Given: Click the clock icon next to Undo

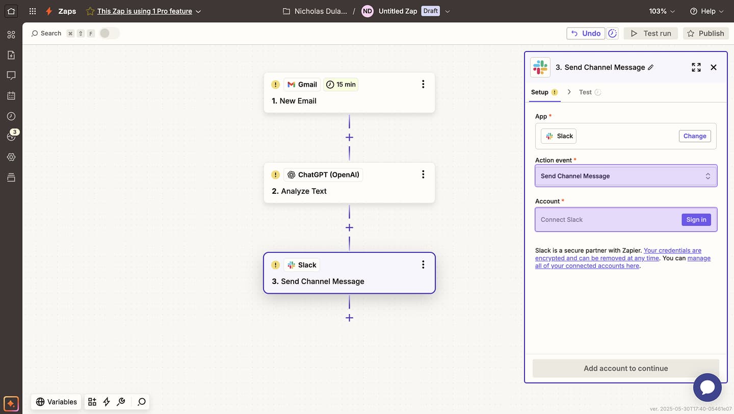Looking at the screenshot, I should (613, 33).
